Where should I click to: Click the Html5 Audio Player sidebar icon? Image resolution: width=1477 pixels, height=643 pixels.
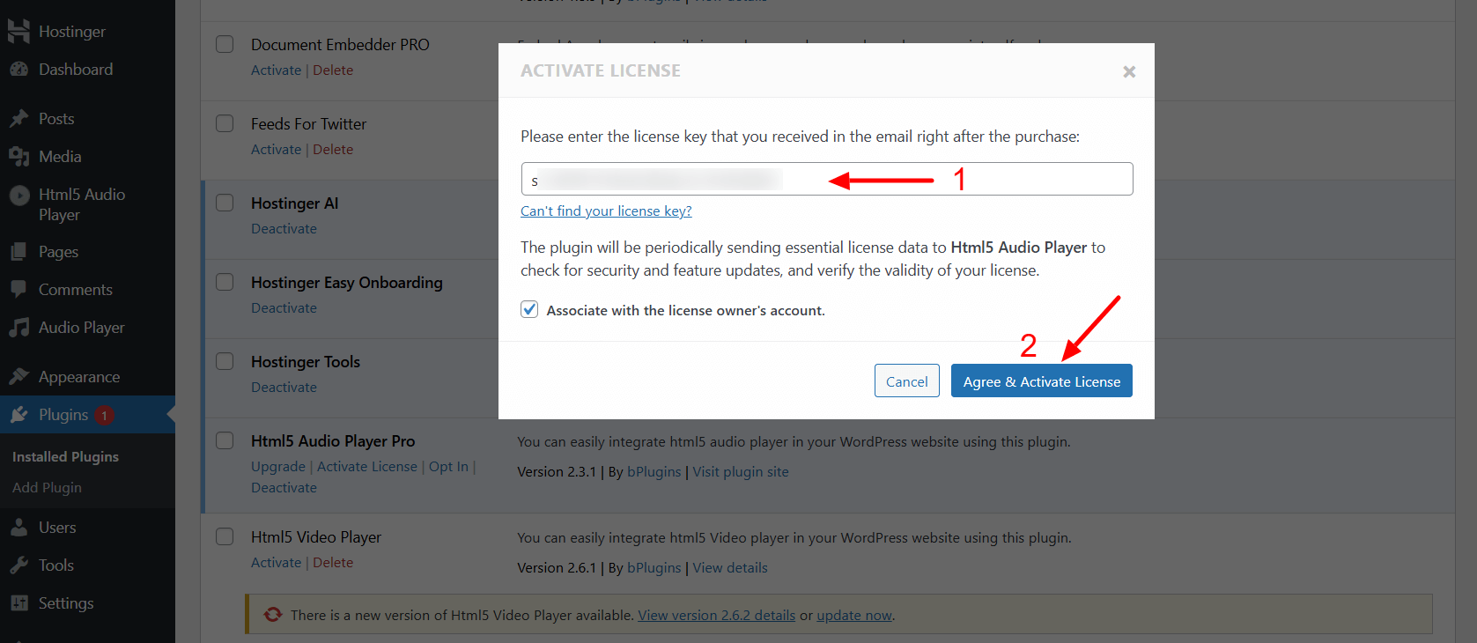(x=18, y=195)
